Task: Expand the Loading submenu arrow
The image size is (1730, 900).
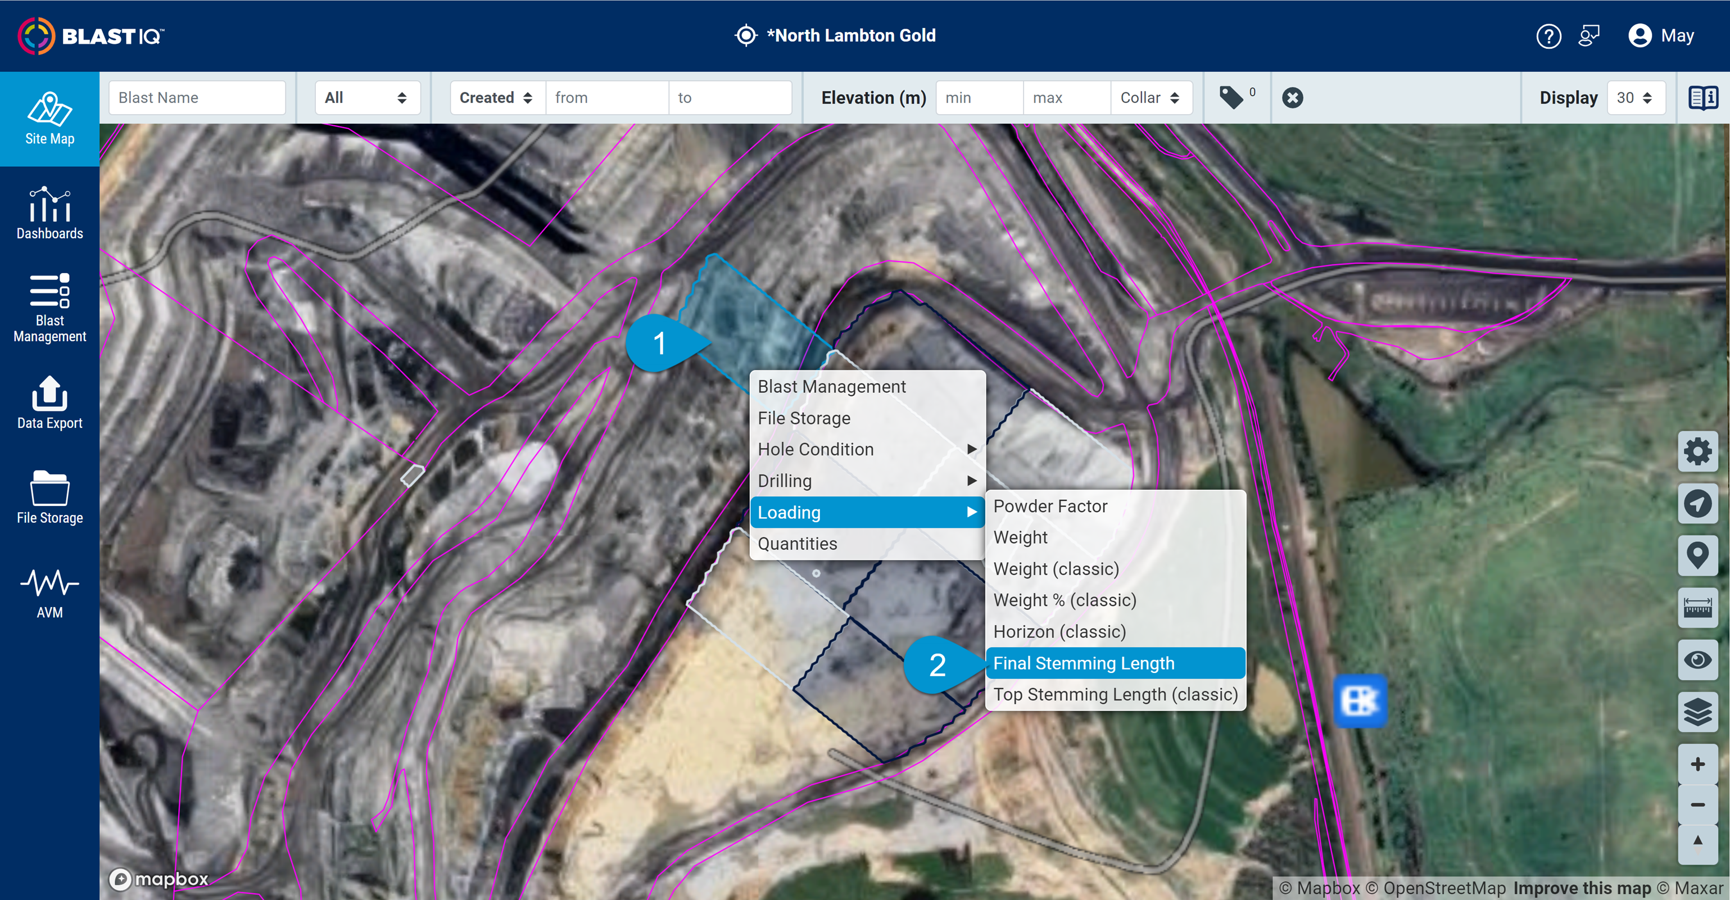Action: pyautogui.click(x=971, y=512)
